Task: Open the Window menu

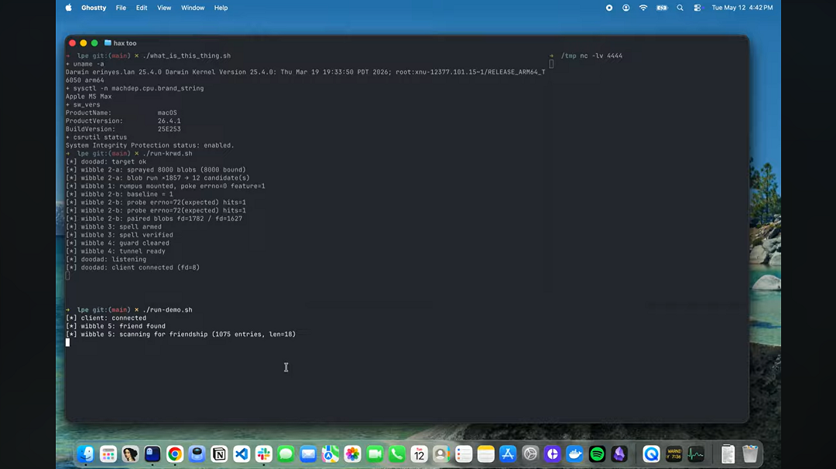Action: [193, 8]
